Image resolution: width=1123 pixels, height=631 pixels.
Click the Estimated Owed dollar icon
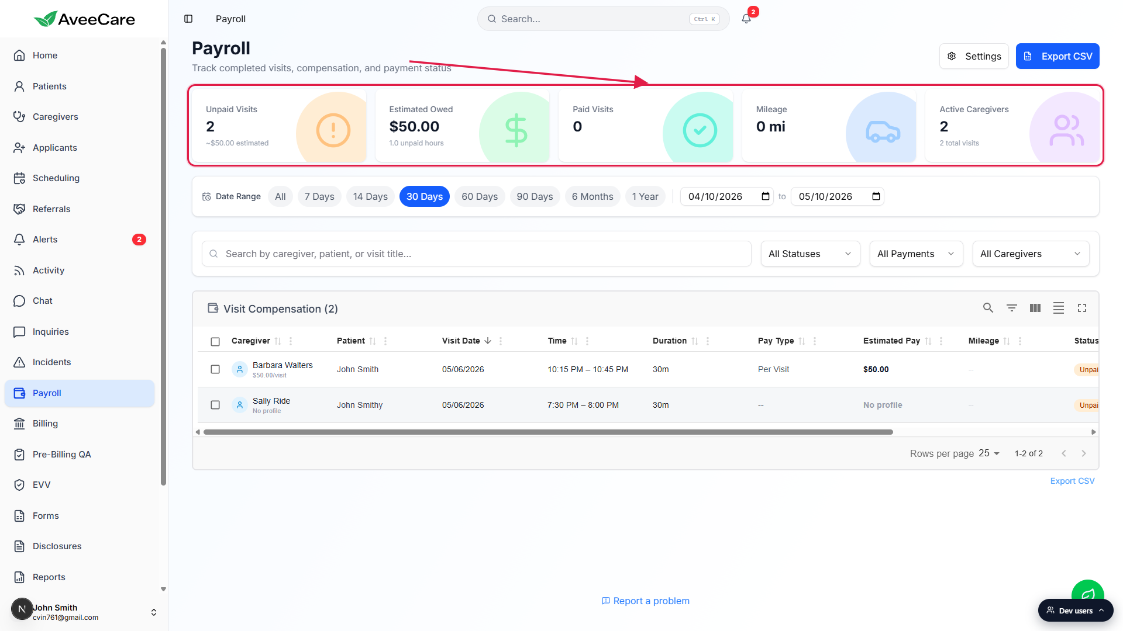tap(516, 130)
